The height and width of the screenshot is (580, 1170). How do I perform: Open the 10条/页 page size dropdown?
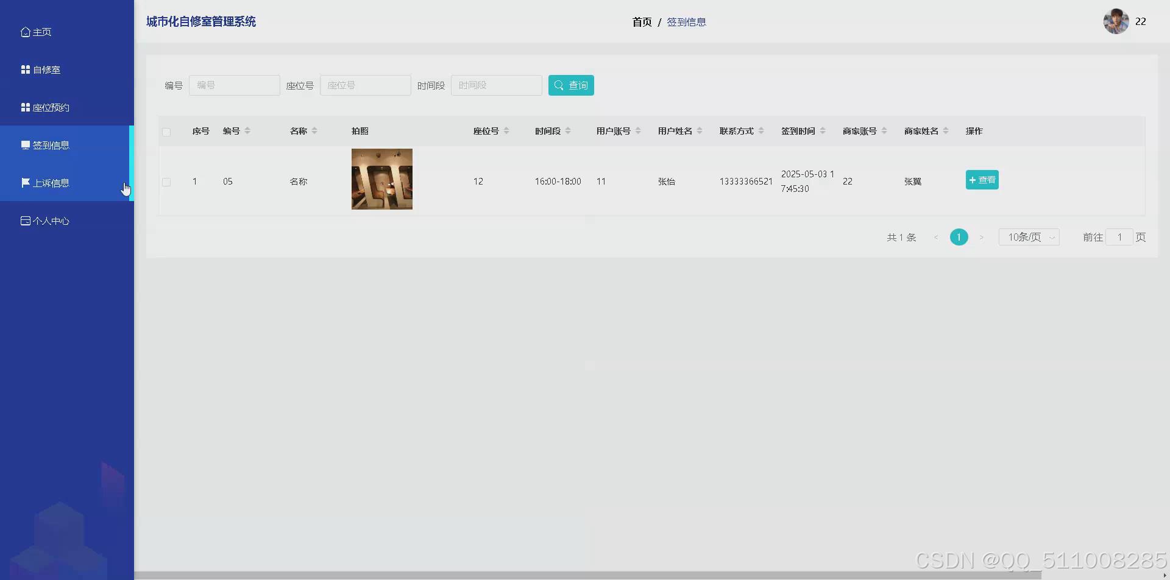pos(1029,237)
